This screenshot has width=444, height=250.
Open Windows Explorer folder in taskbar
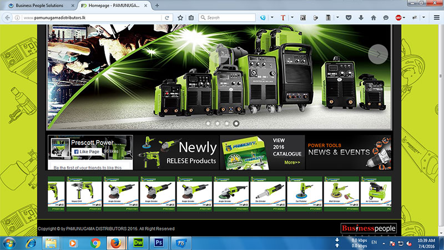[51, 243]
